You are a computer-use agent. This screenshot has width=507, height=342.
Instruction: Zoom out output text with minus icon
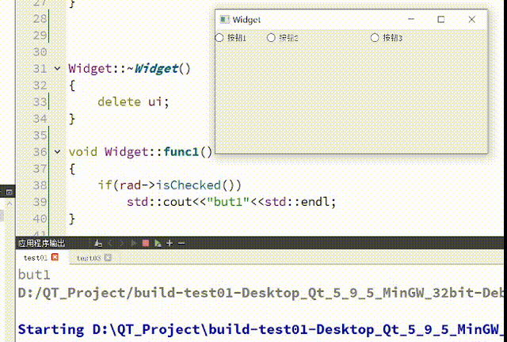pyautogui.click(x=181, y=243)
